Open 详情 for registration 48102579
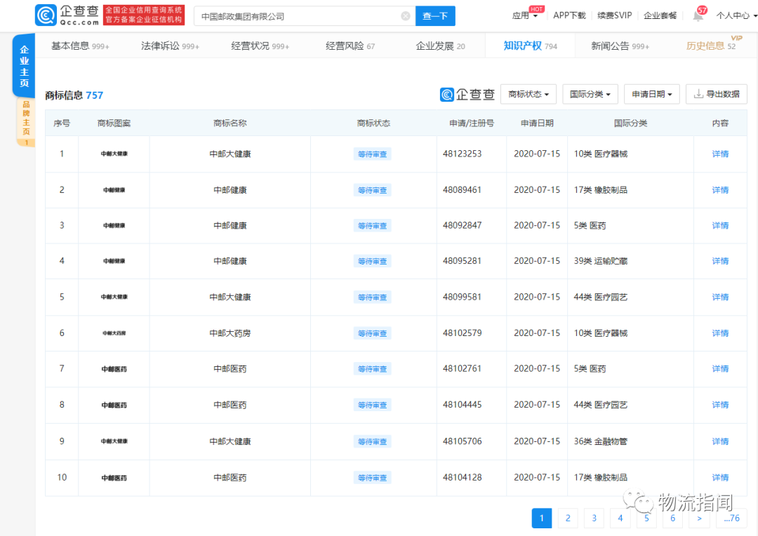758x536 pixels. 720,333
